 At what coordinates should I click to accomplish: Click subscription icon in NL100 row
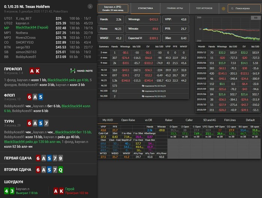coord(143,91)
